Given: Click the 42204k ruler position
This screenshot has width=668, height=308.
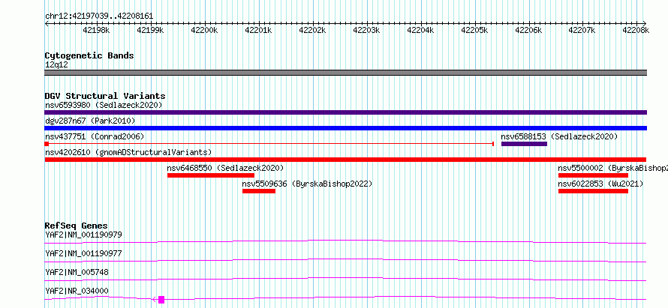Looking at the screenshot, I should (x=420, y=30).
